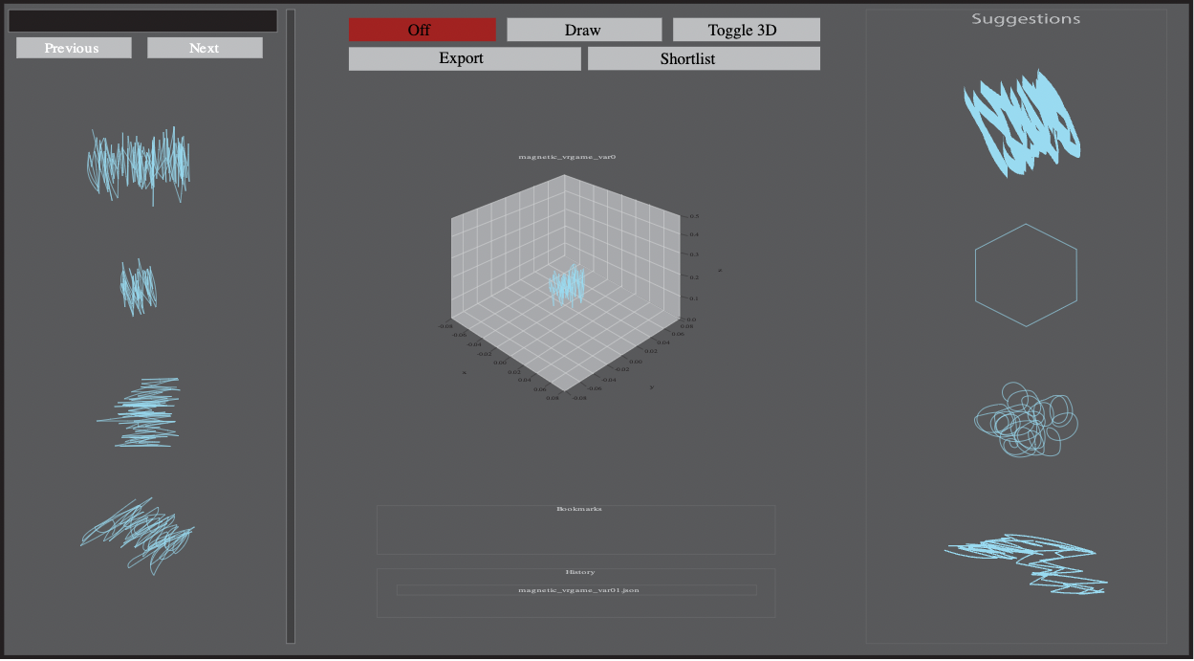Choose the hexagon shape suggestion
This screenshot has height=661, width=1194.
[1026, 275]
